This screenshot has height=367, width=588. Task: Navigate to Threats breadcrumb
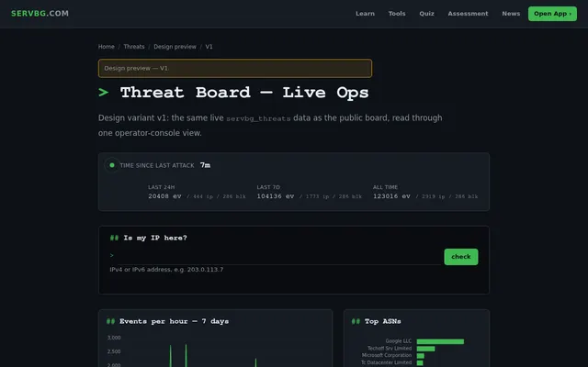(x=134, y=47)
